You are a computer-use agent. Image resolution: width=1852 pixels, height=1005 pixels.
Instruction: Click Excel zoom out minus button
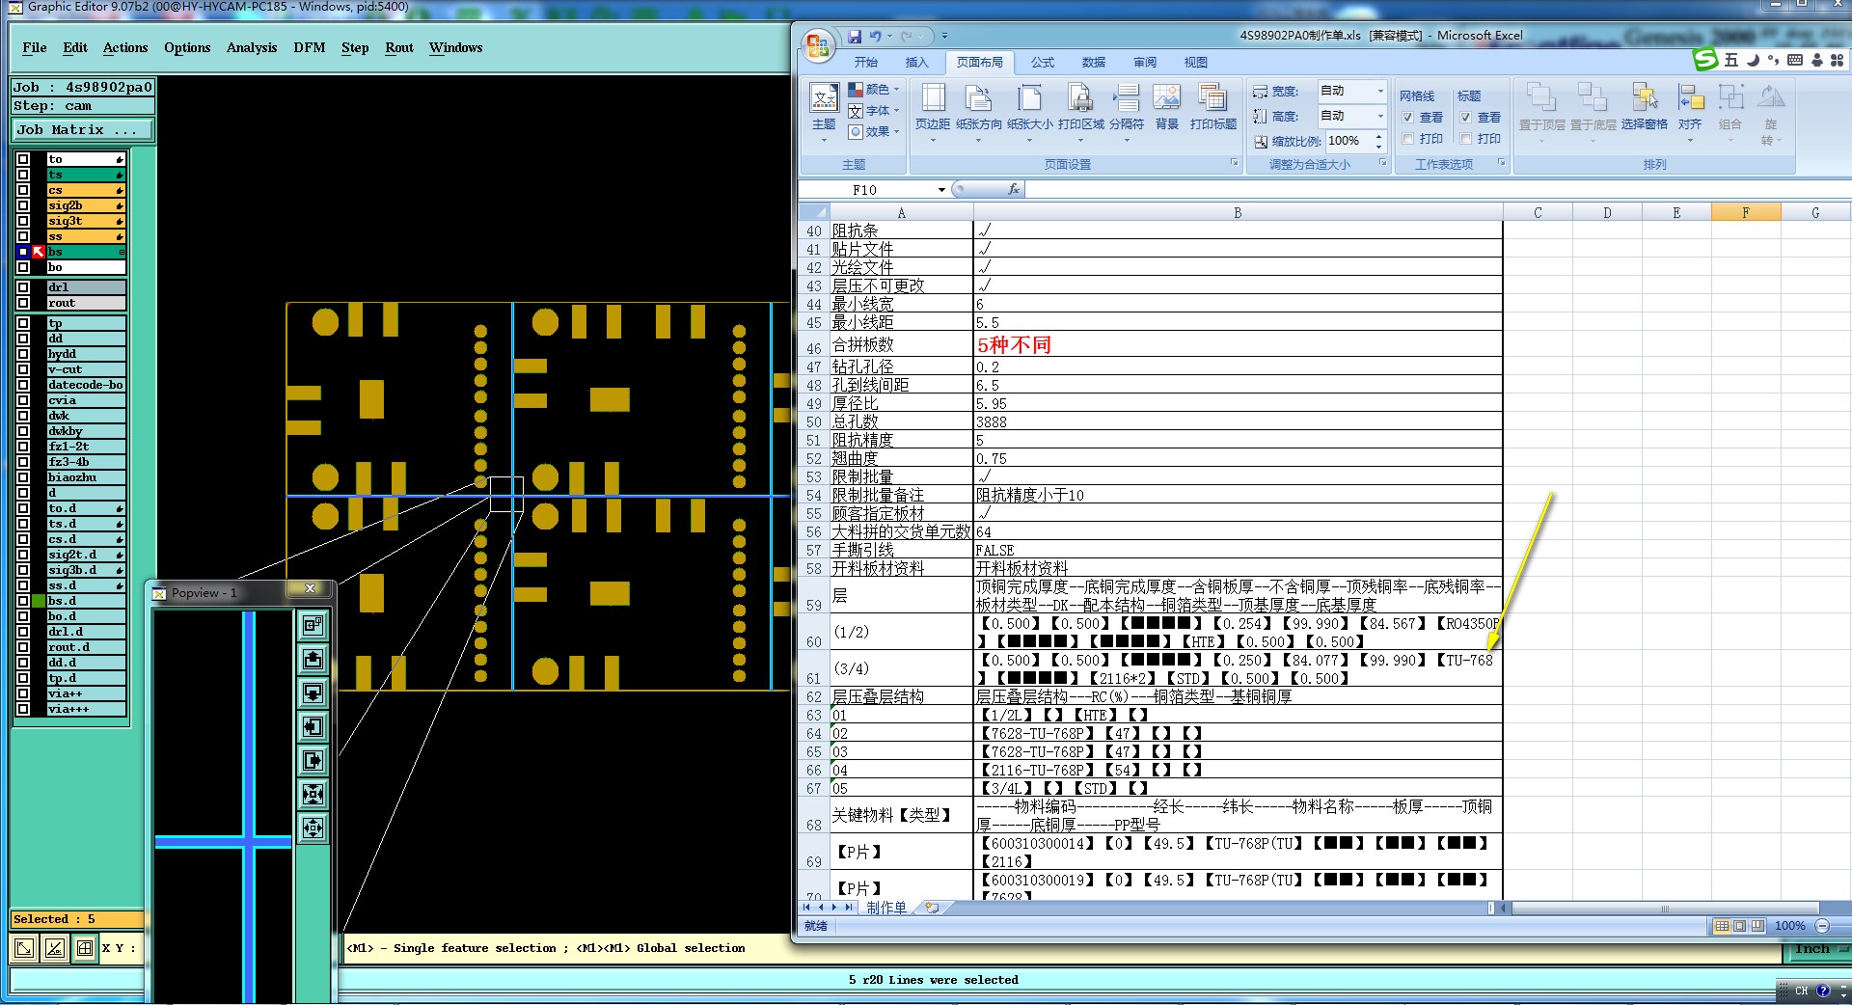pos(1822,926)
